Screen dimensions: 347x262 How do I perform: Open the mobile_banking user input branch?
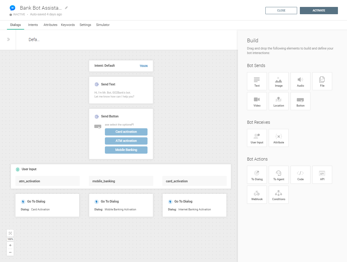(121, 181)
